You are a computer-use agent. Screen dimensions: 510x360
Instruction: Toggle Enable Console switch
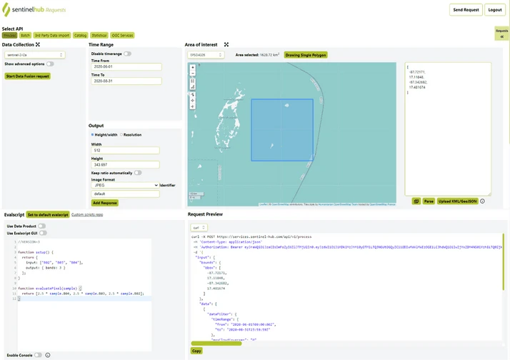tap(38, 355)
